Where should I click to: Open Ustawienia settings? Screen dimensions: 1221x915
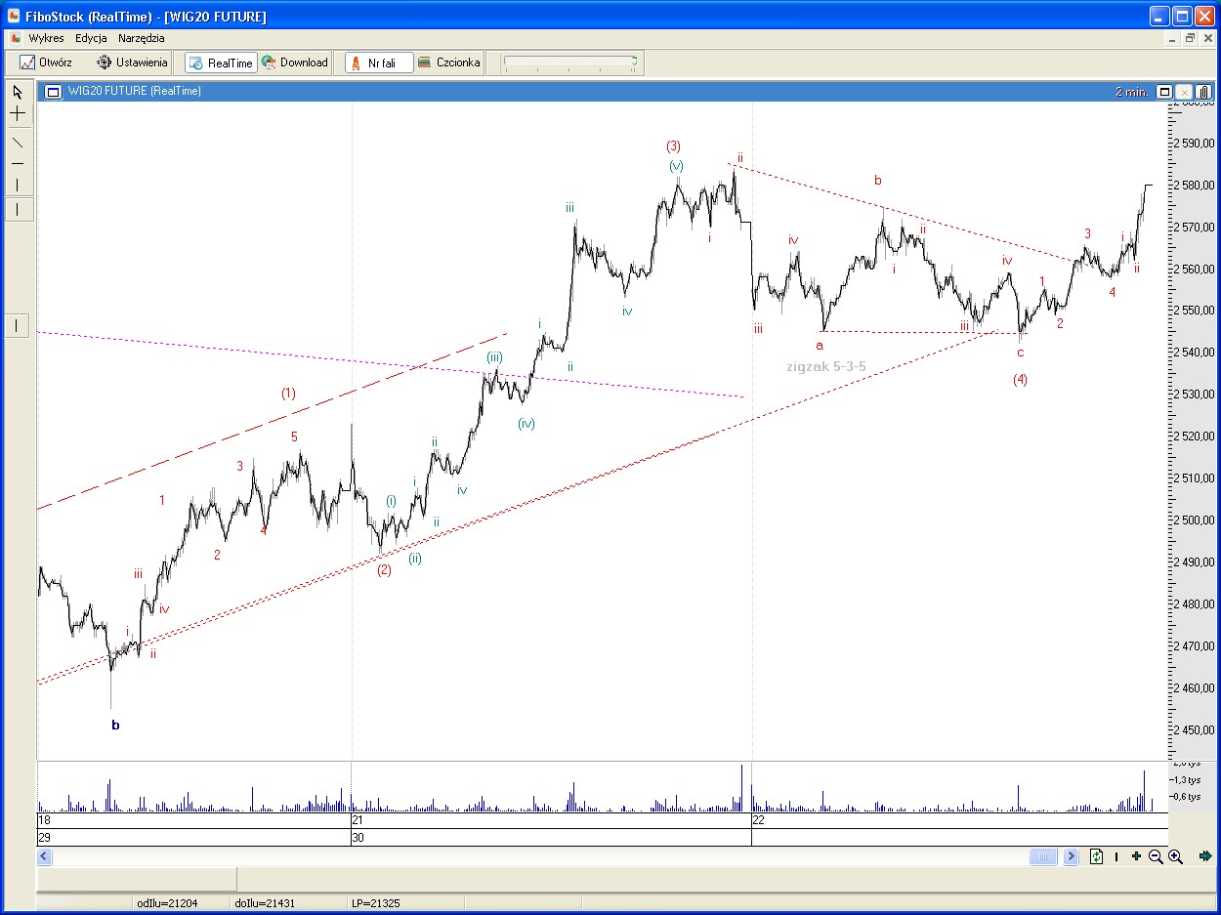[x=132, y=62]
